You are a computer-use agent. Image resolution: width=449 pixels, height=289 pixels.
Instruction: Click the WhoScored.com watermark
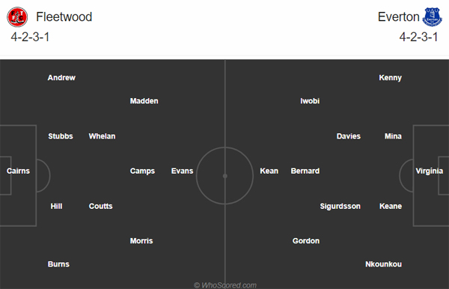tap(225, 285)
